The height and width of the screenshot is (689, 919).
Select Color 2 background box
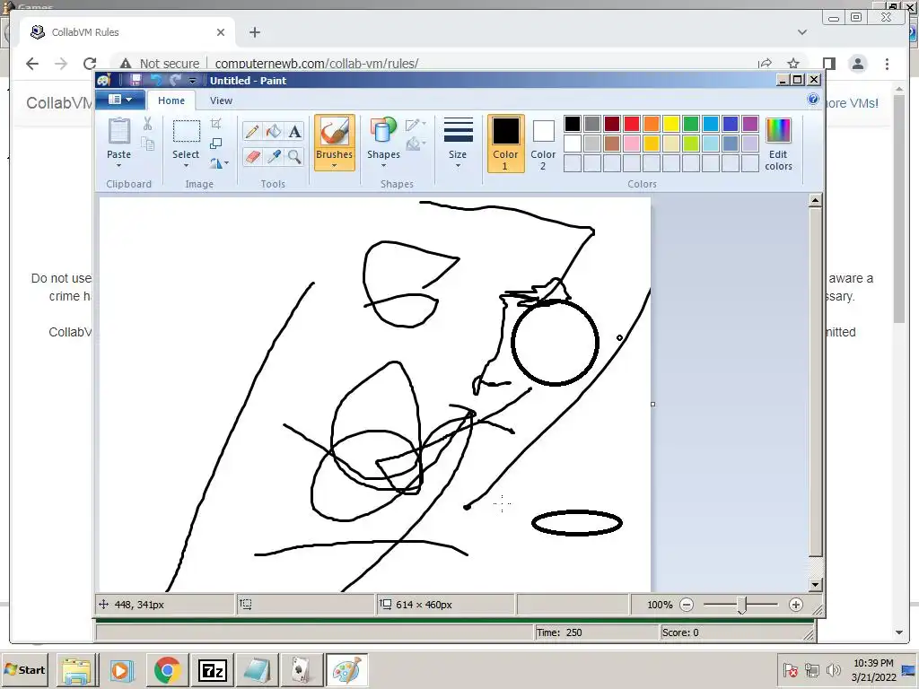pyautogui.click(x=543, y=143)
